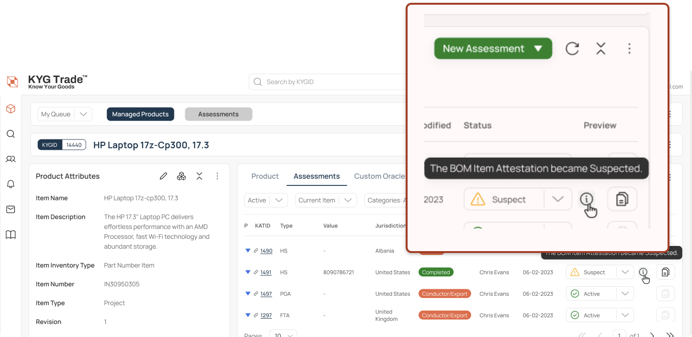The height and width of the screenshot is (337, 692).
Task: Open the Current Item filter dropdown
Action: (x=326, y=200)
